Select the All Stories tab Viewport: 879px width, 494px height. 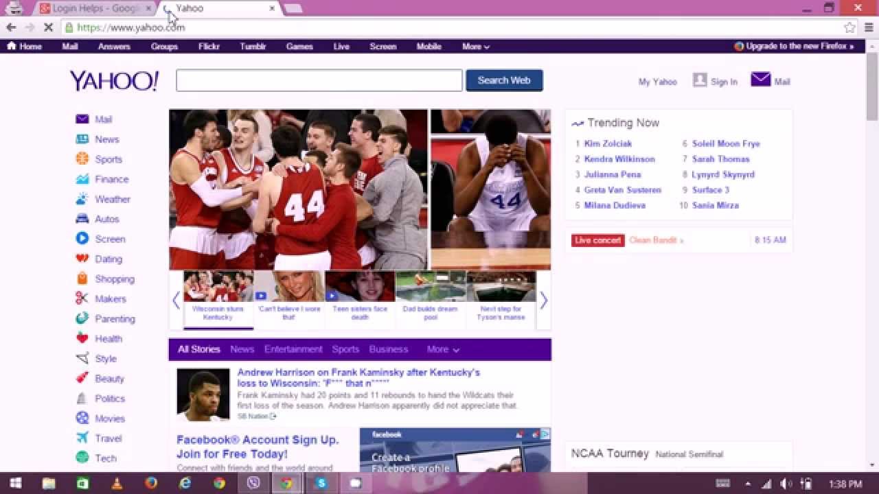click(199, 349)
